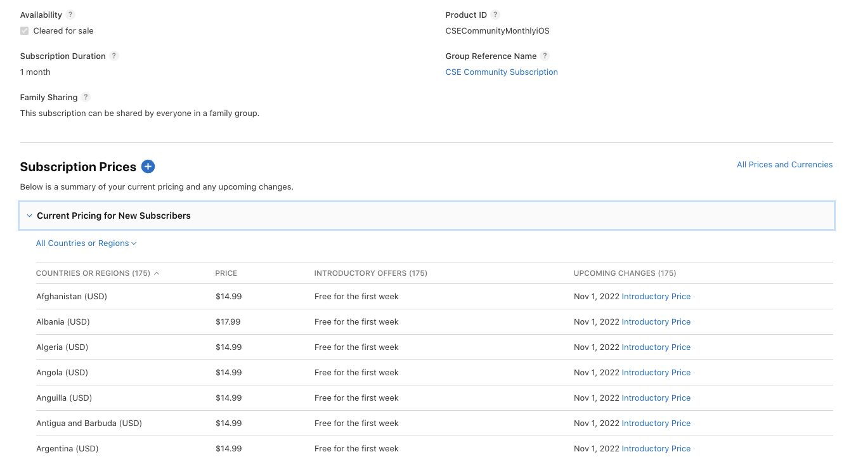Select the Argentina pricing row

click(x=67, y=448)
